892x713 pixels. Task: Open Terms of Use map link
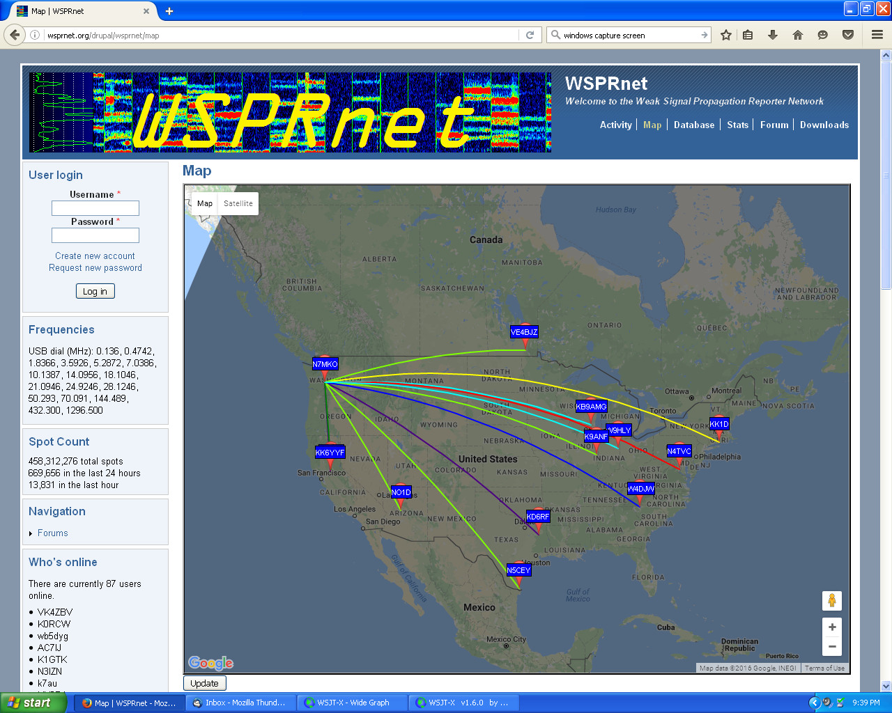click(x=824, y=668)
